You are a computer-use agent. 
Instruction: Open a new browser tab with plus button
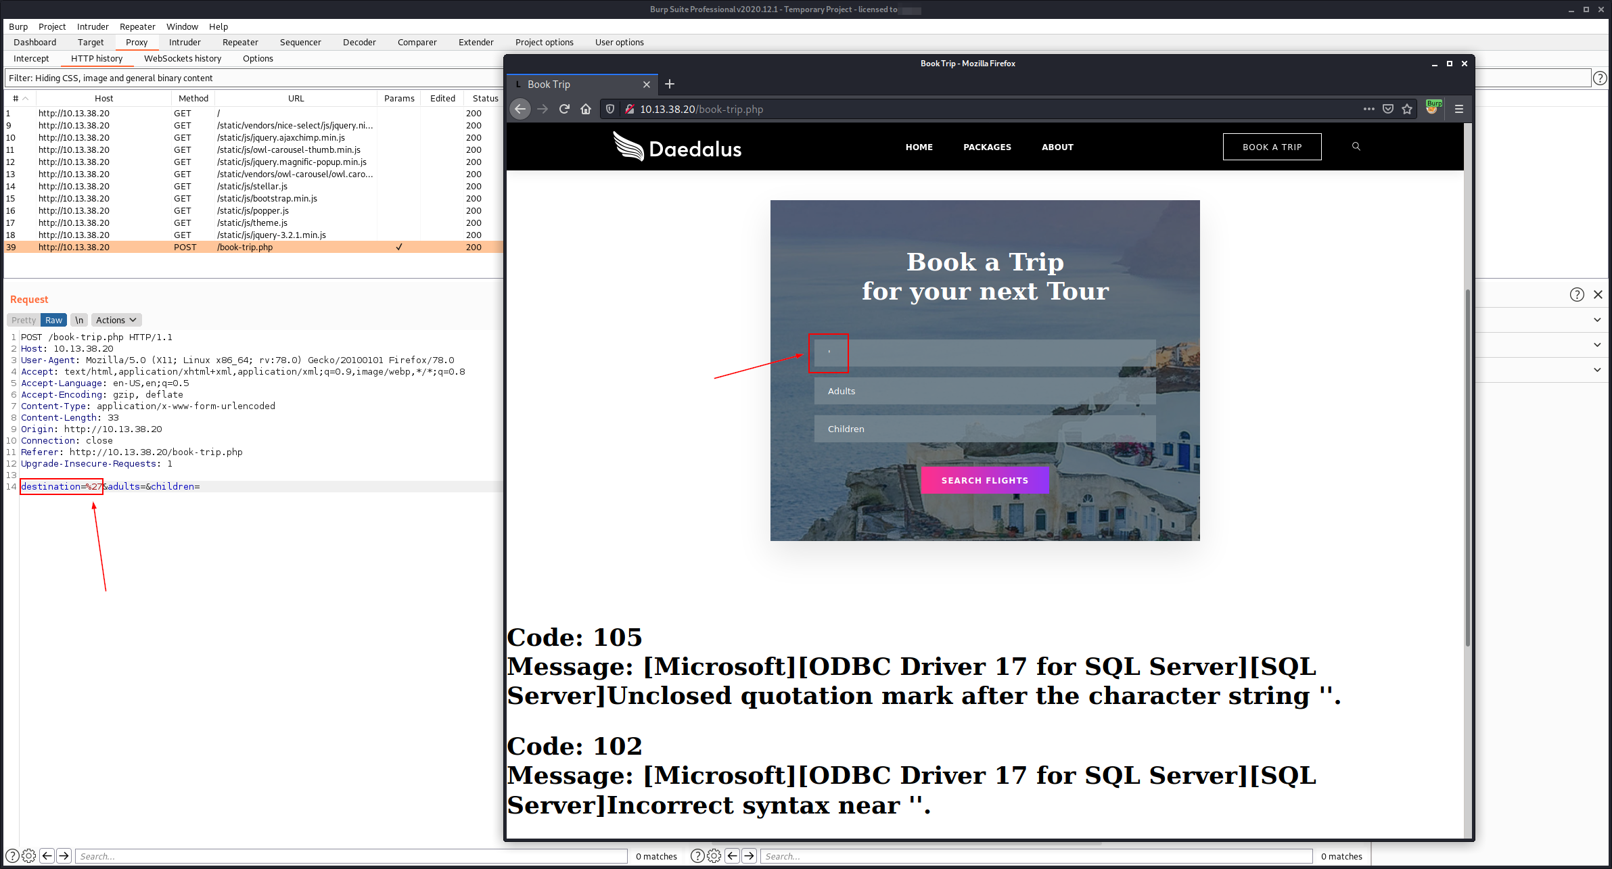click(x=669, y=84)
